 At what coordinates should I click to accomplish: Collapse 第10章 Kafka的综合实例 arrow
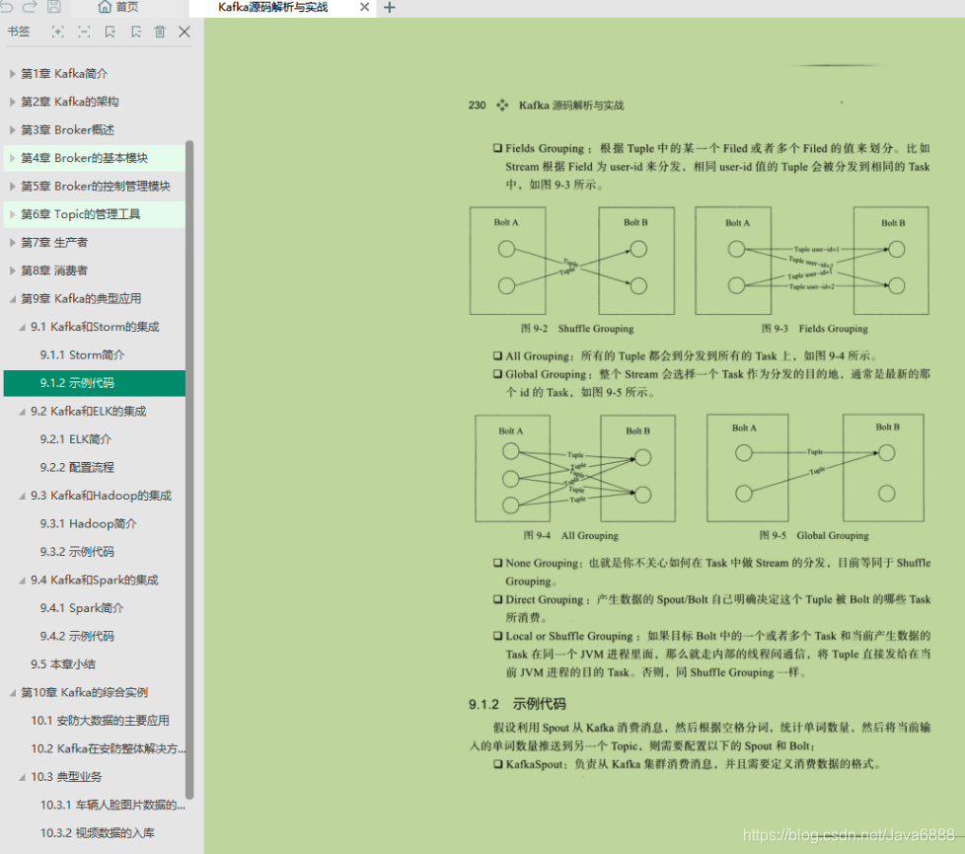tap(12, 693)
